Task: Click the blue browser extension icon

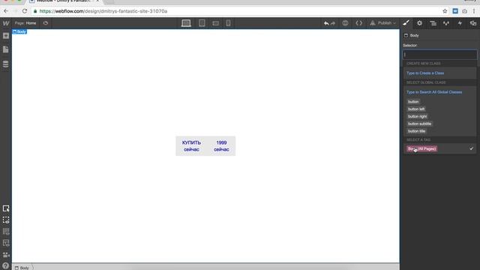Action: pos(455,11)
